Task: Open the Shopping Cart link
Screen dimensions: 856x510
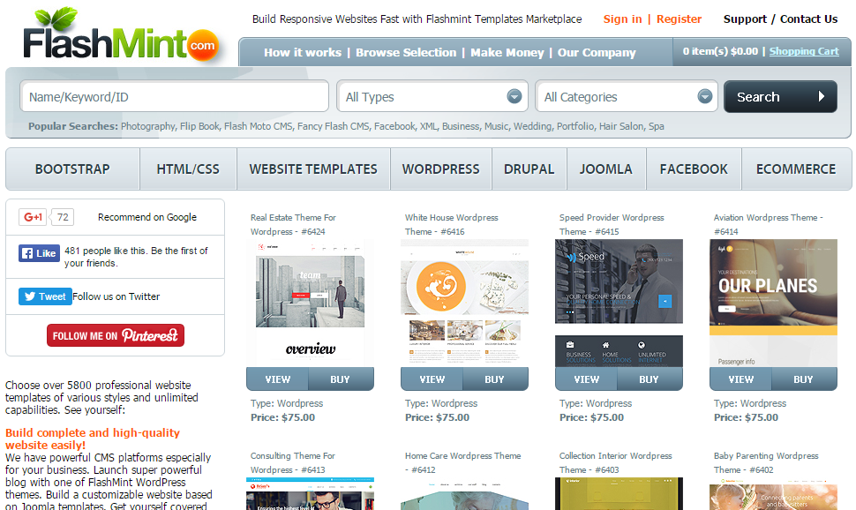Action: pos(804,51)
